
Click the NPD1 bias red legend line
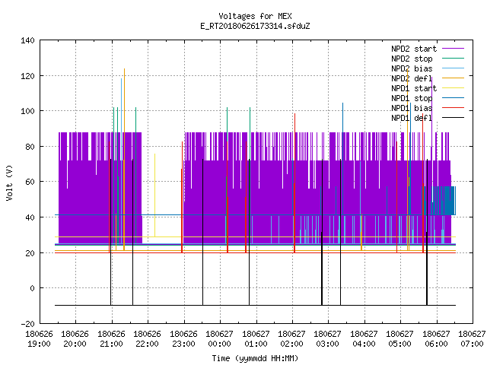point(453,108)
